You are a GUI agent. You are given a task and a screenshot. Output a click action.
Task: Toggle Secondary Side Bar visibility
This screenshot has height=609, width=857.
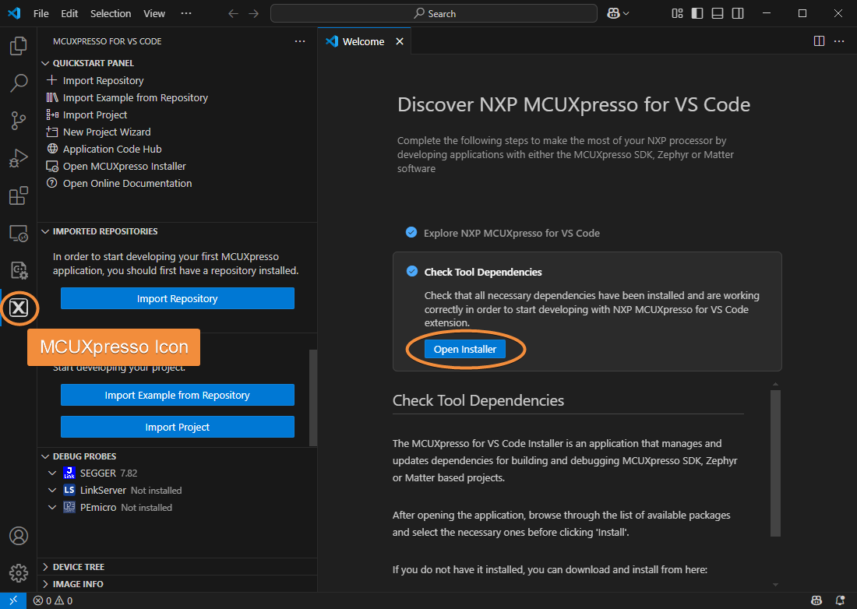pyautogui.click(x=738, y=14)
